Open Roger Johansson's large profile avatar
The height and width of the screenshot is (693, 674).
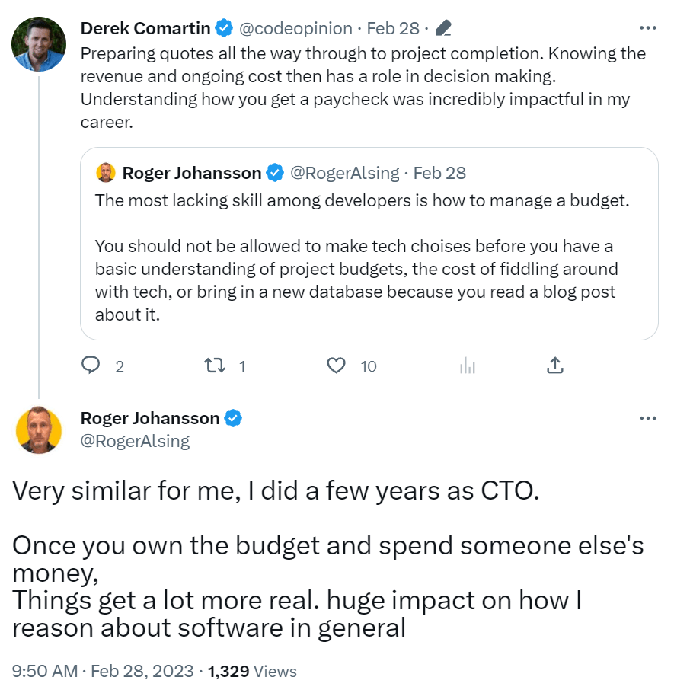tap(39, 430)
